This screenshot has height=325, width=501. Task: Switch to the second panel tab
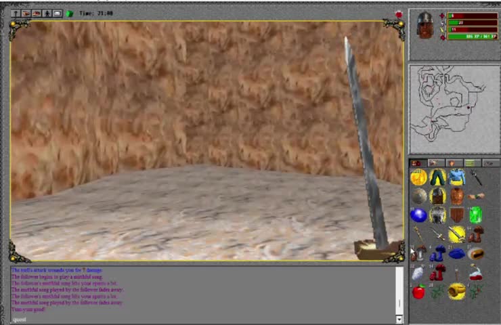(436, 163)
